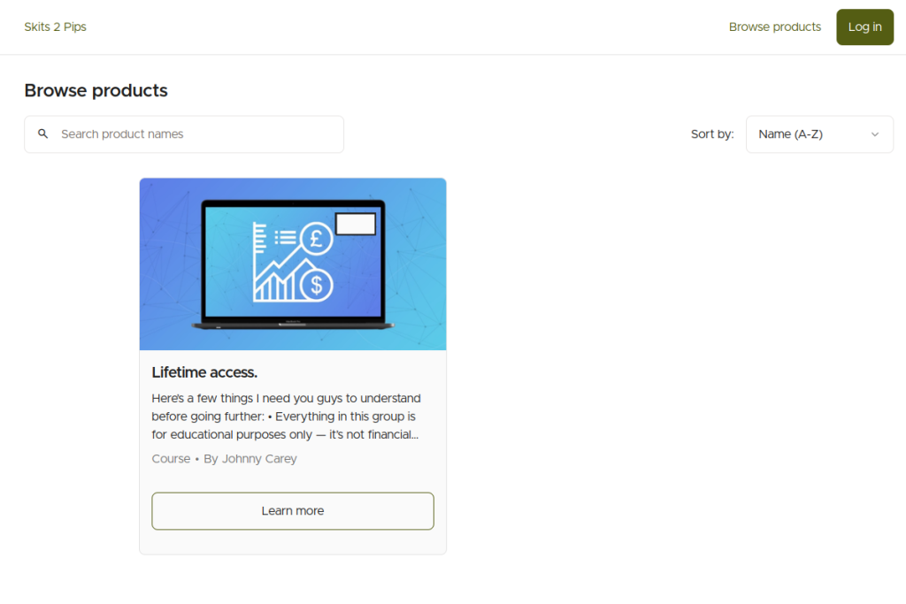Click the dollar coin icon in the image
The height and width of the screenshot is (604, 906).
[316, 285]
